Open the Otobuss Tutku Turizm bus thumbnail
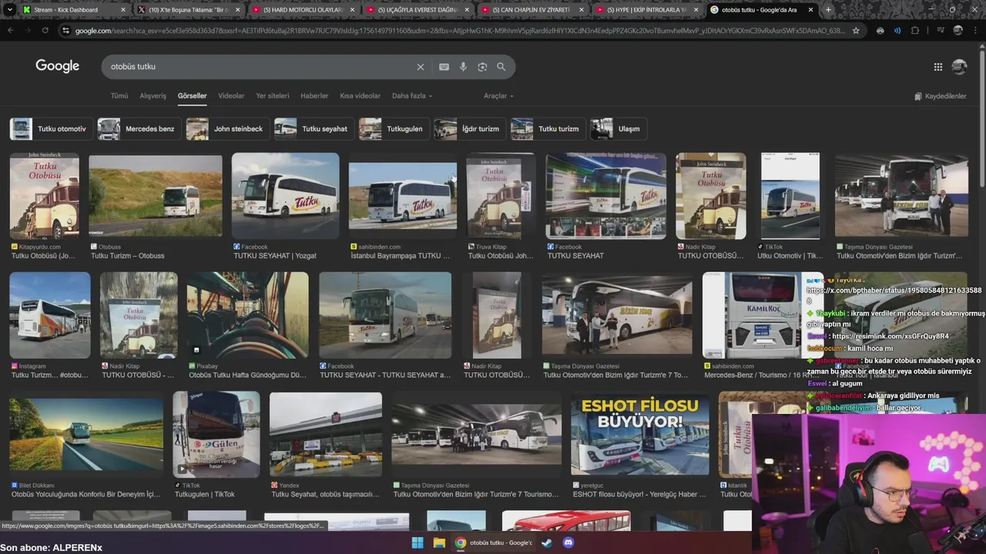This screenshot has width=986, height=554. (156, 196)
